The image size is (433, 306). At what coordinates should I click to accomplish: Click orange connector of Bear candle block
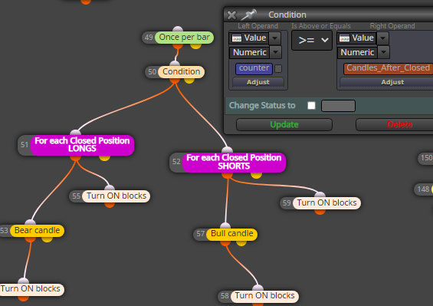(x=30, y=239)
